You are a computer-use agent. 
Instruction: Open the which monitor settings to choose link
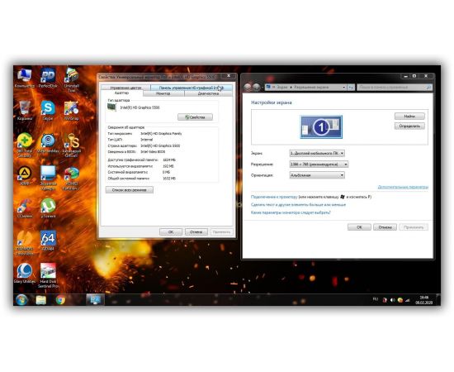[291, 212]
